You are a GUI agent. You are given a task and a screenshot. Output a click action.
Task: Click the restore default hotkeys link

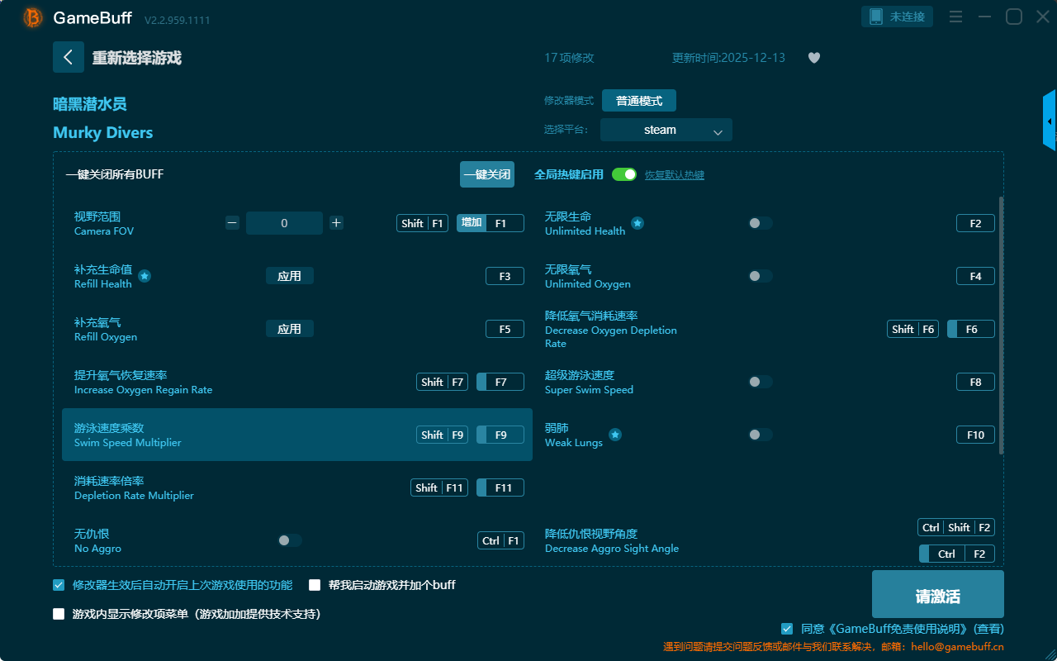tap(675, 175)
